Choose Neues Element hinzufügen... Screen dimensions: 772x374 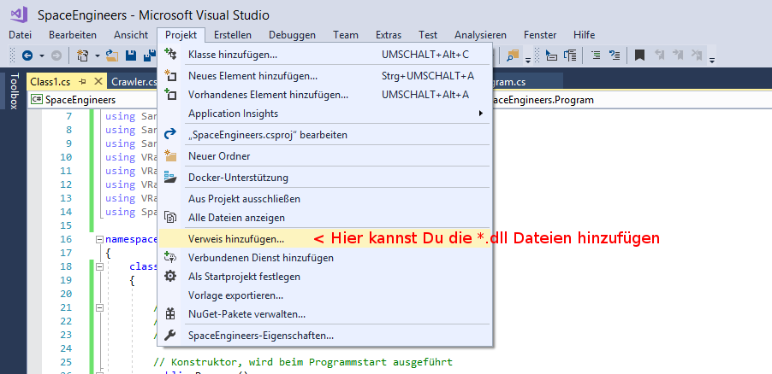[325, 76]
